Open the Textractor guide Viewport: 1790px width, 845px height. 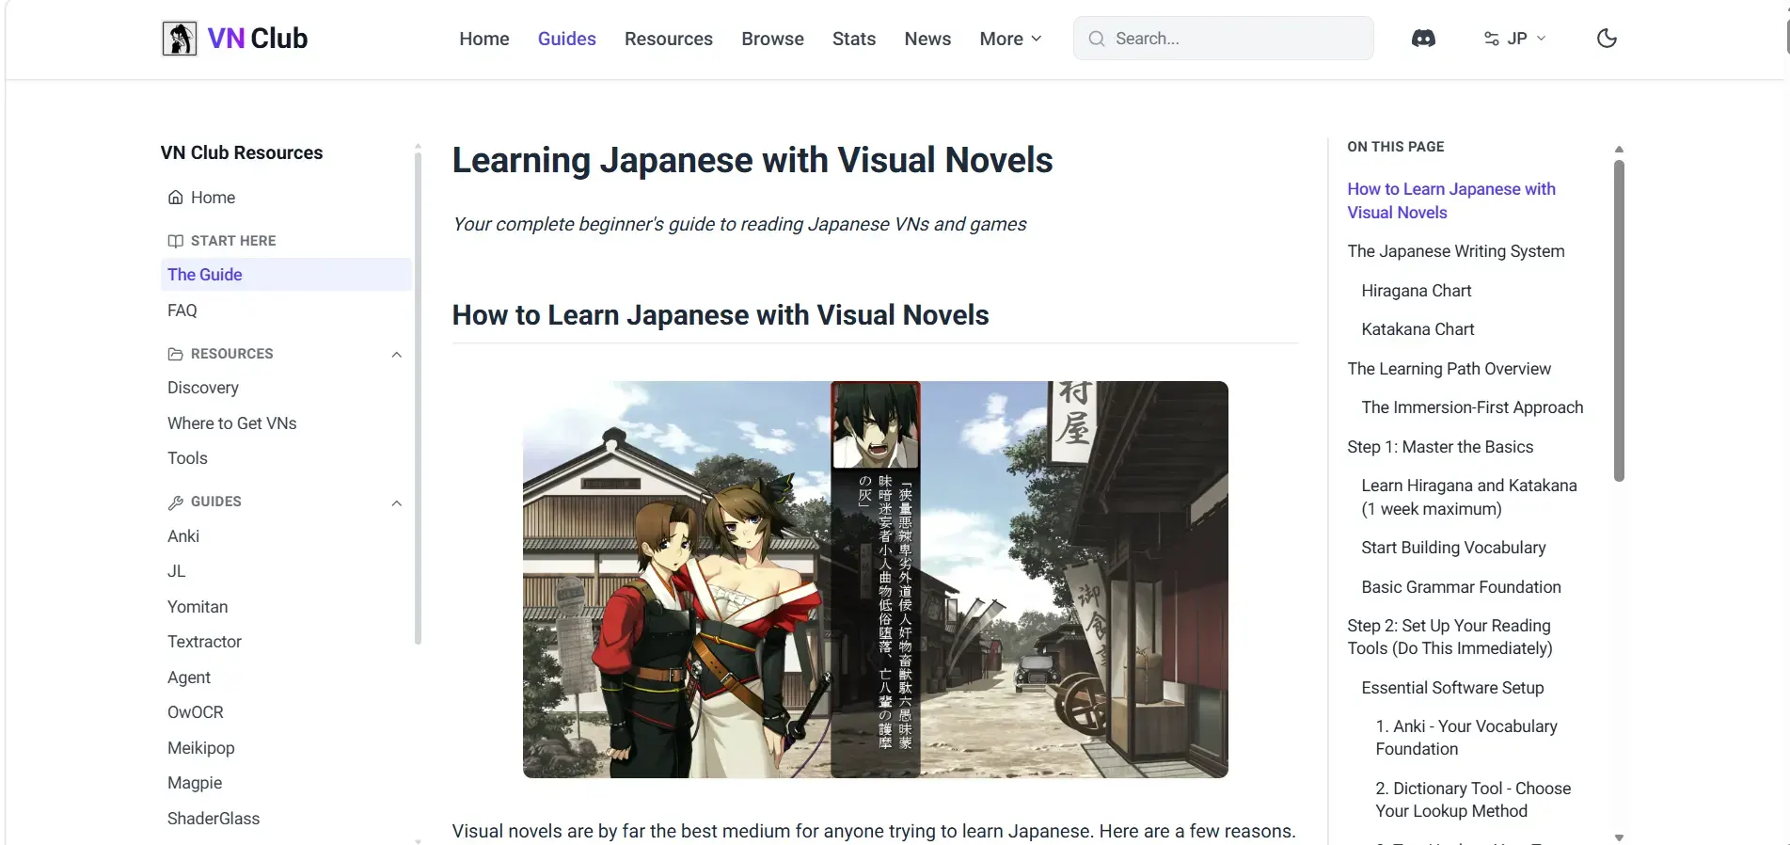(x=204, y=642)
